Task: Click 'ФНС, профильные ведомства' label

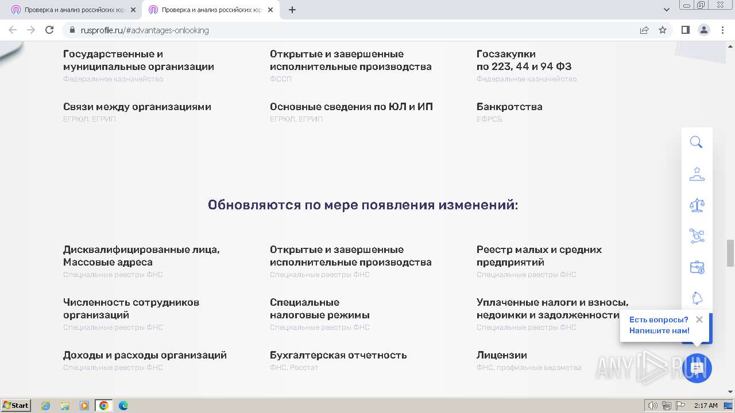Action: [529, 368]
